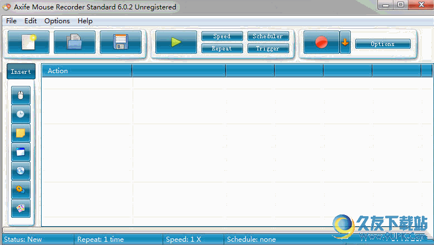The width and height of the screenshot is (434, 245).
Task: Click the 'Schedule: none' status bar entry
Action: 251,239
